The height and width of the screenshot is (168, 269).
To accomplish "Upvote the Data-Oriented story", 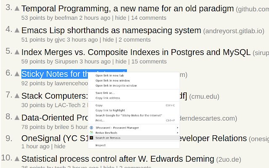I will coord(17,118).
